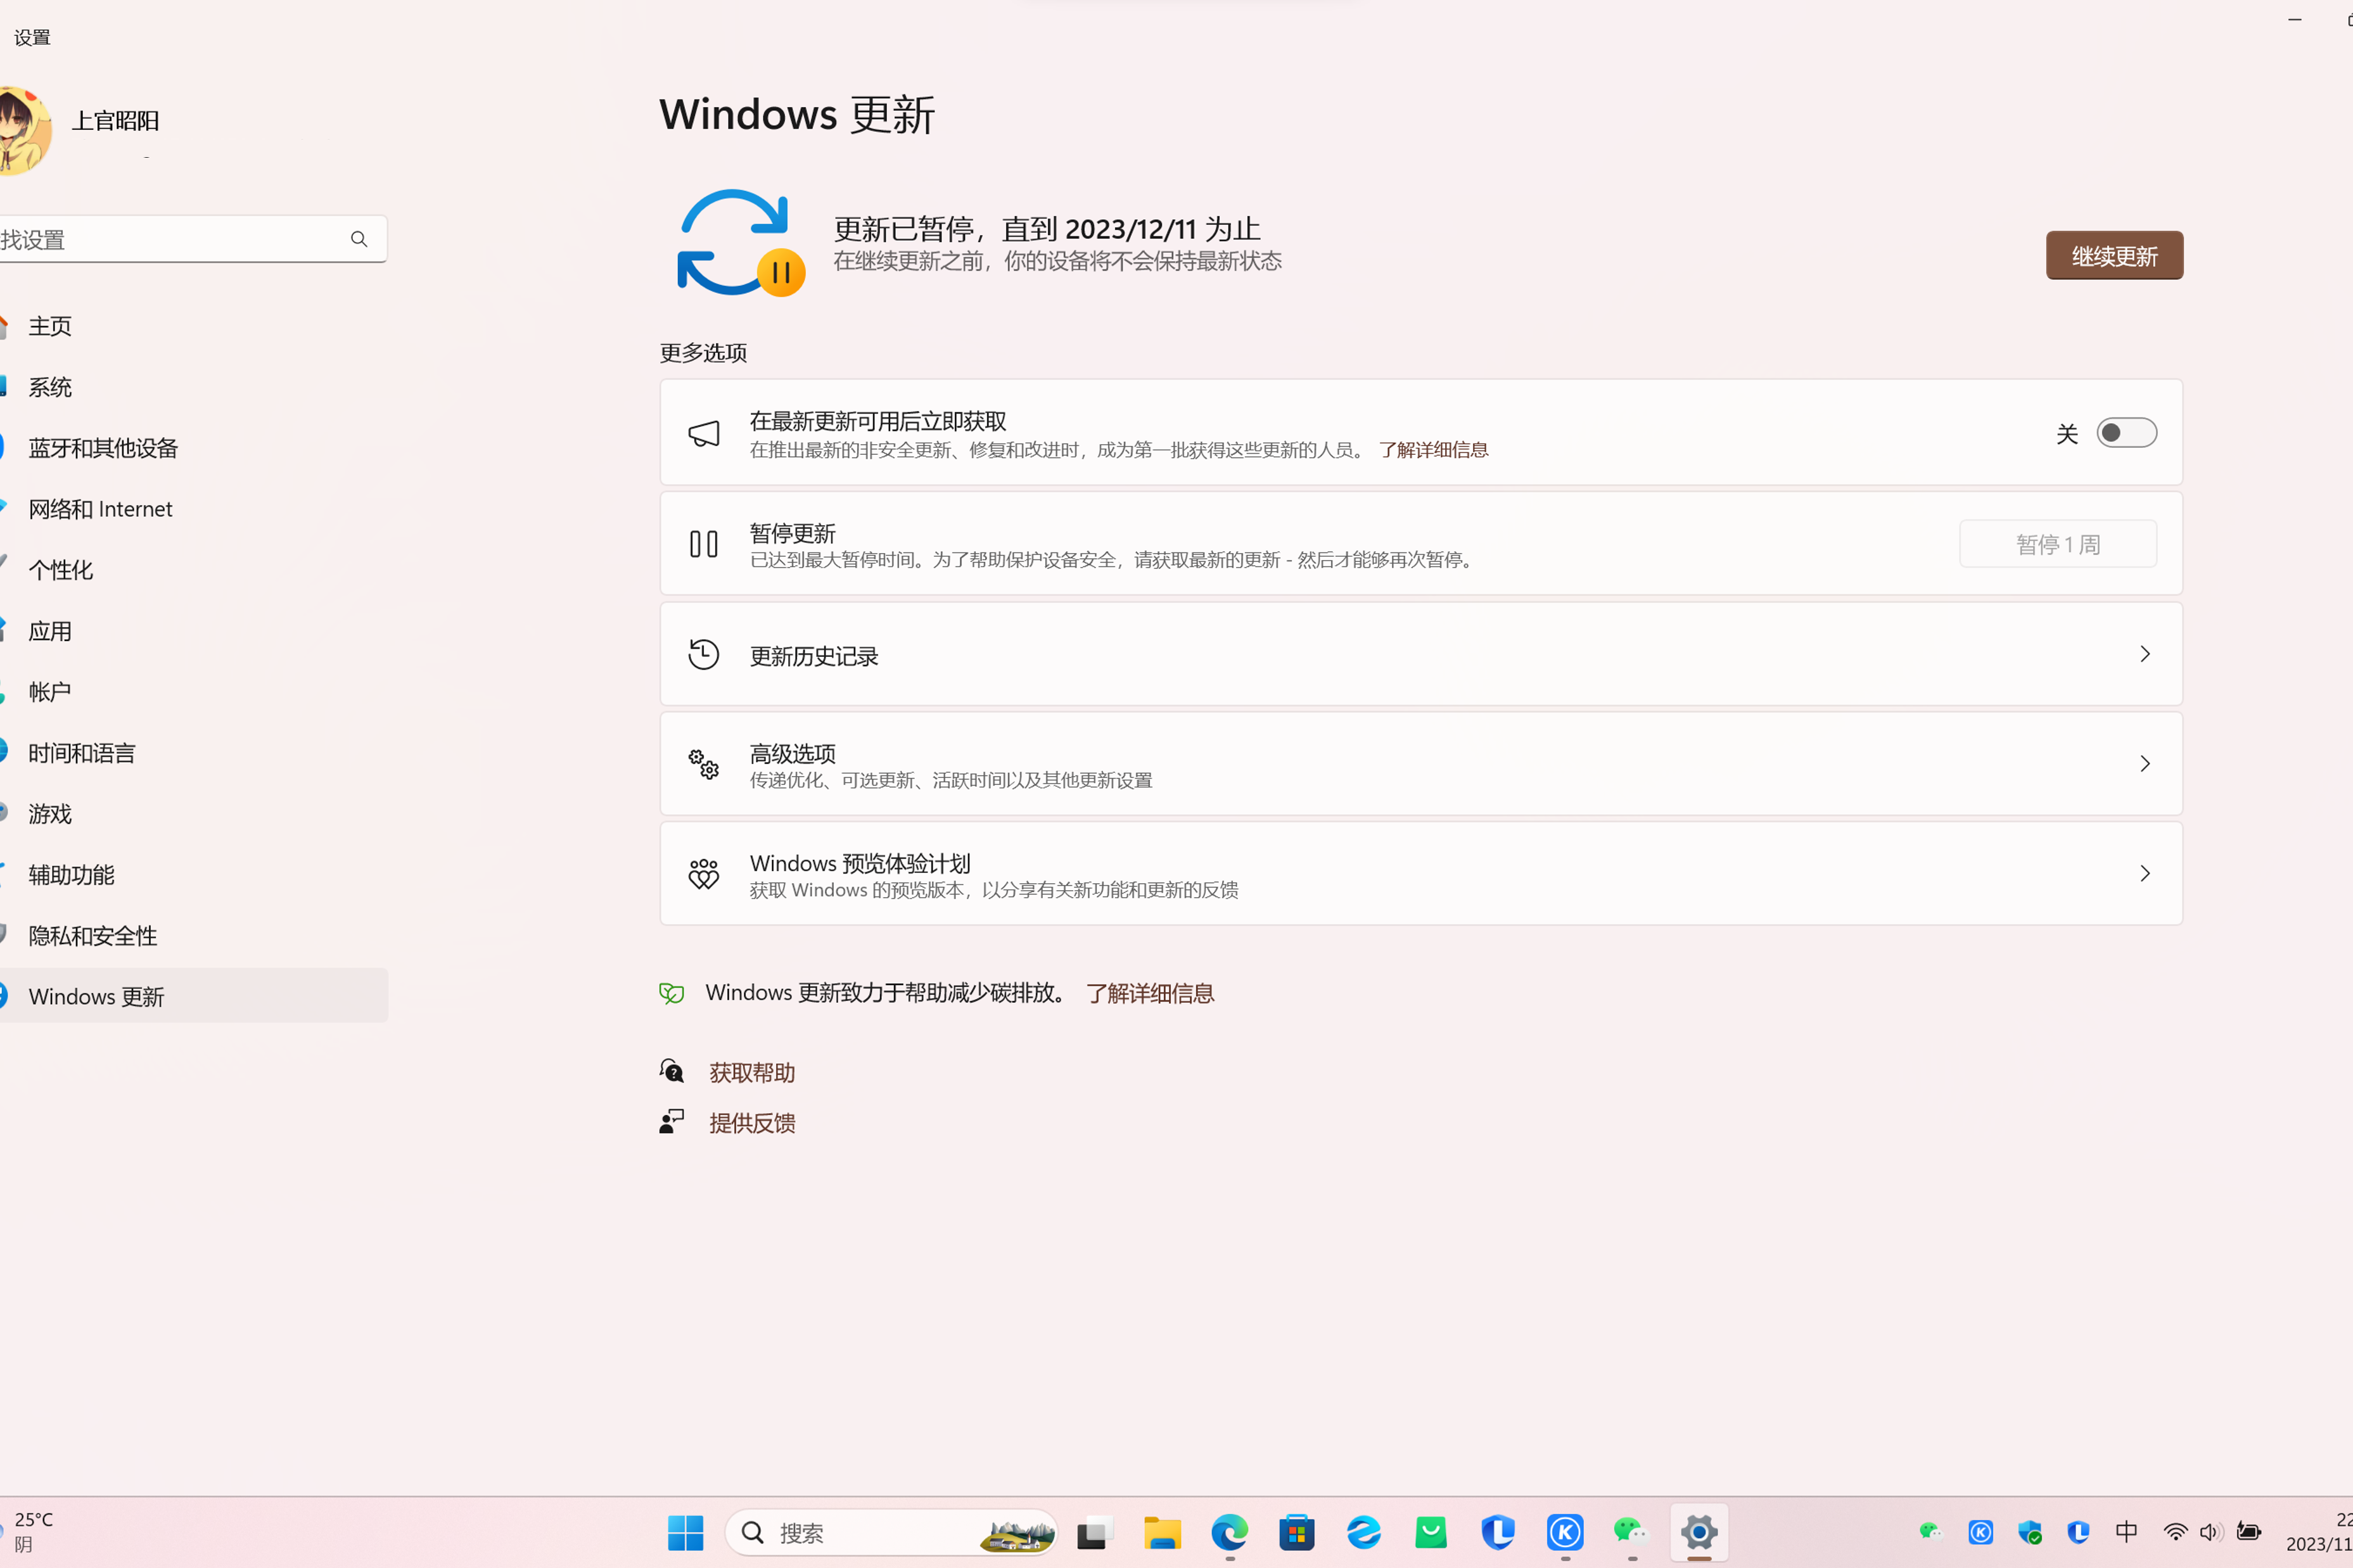Viewport: 2353px width, 1568px height.
Task: Click the user profile avatar picture
Action: 24,130
